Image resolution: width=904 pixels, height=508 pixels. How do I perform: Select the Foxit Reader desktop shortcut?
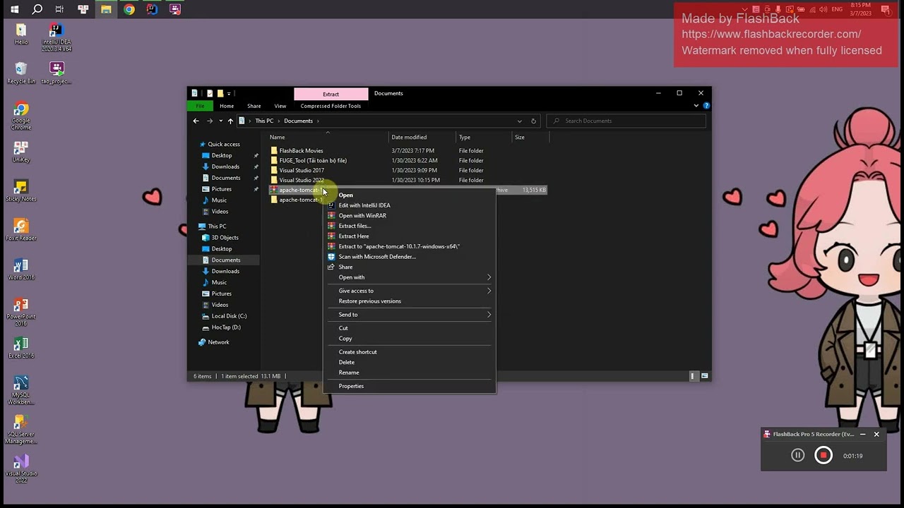[21, 229]
